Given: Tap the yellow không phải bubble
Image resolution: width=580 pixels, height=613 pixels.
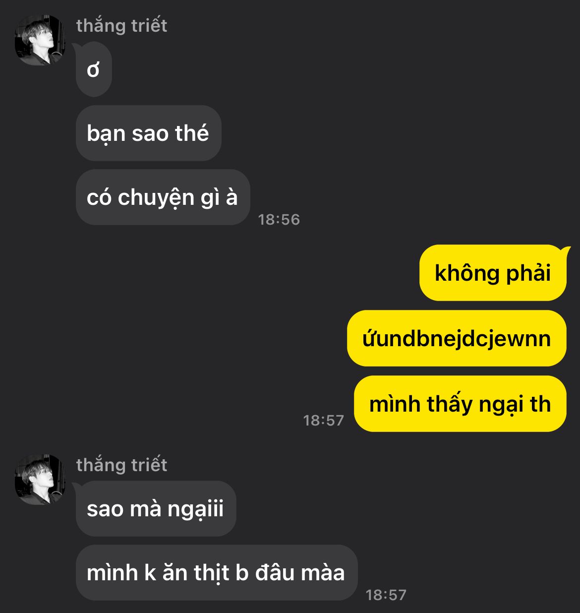Looking at the screenshot, I should coord(493,273).
